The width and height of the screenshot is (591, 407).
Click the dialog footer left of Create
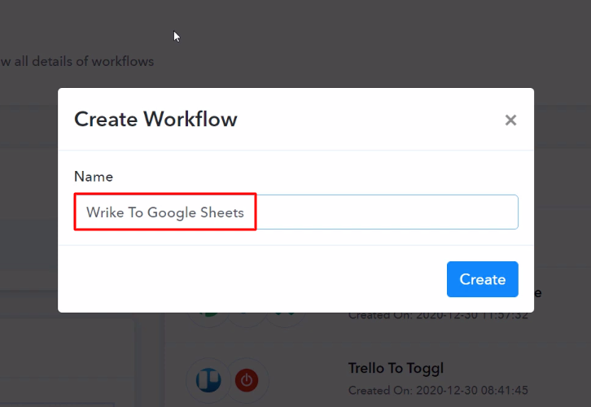point(244,279)
